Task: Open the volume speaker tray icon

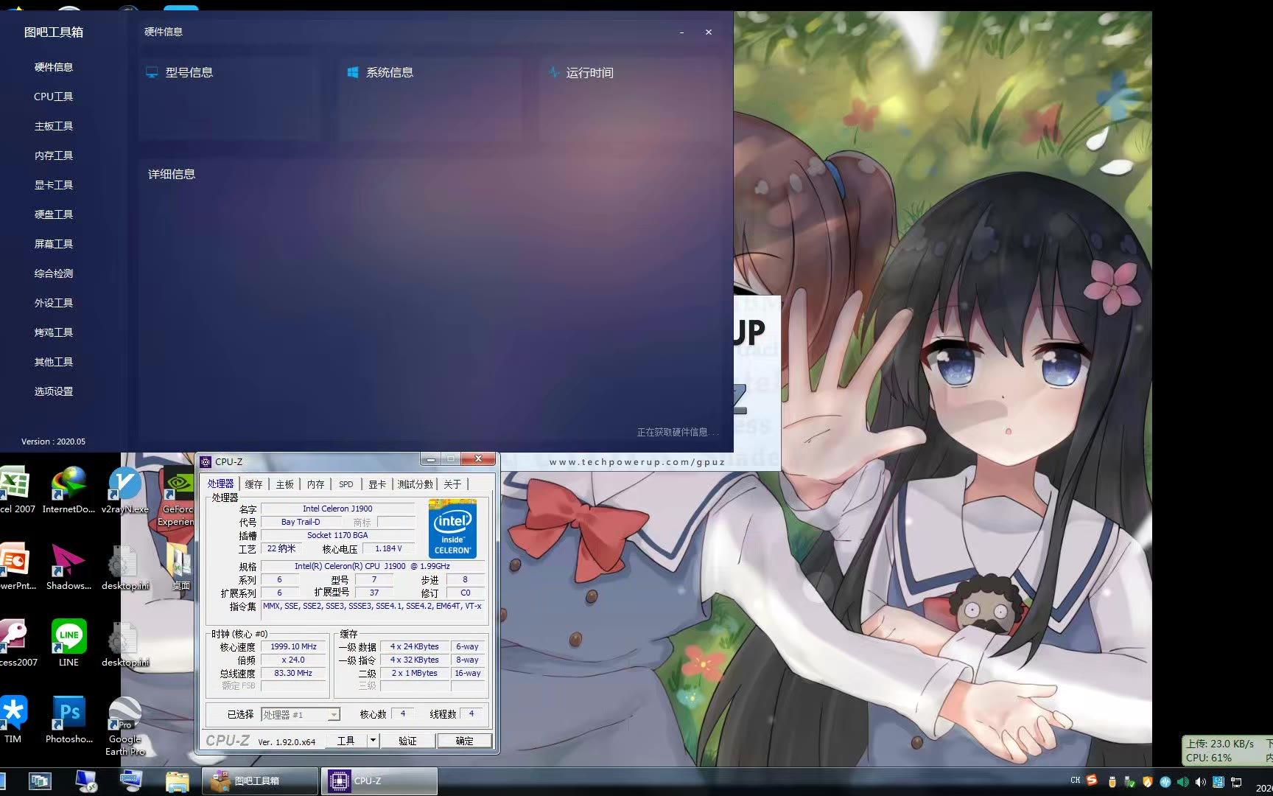Action: (1201, 782)
